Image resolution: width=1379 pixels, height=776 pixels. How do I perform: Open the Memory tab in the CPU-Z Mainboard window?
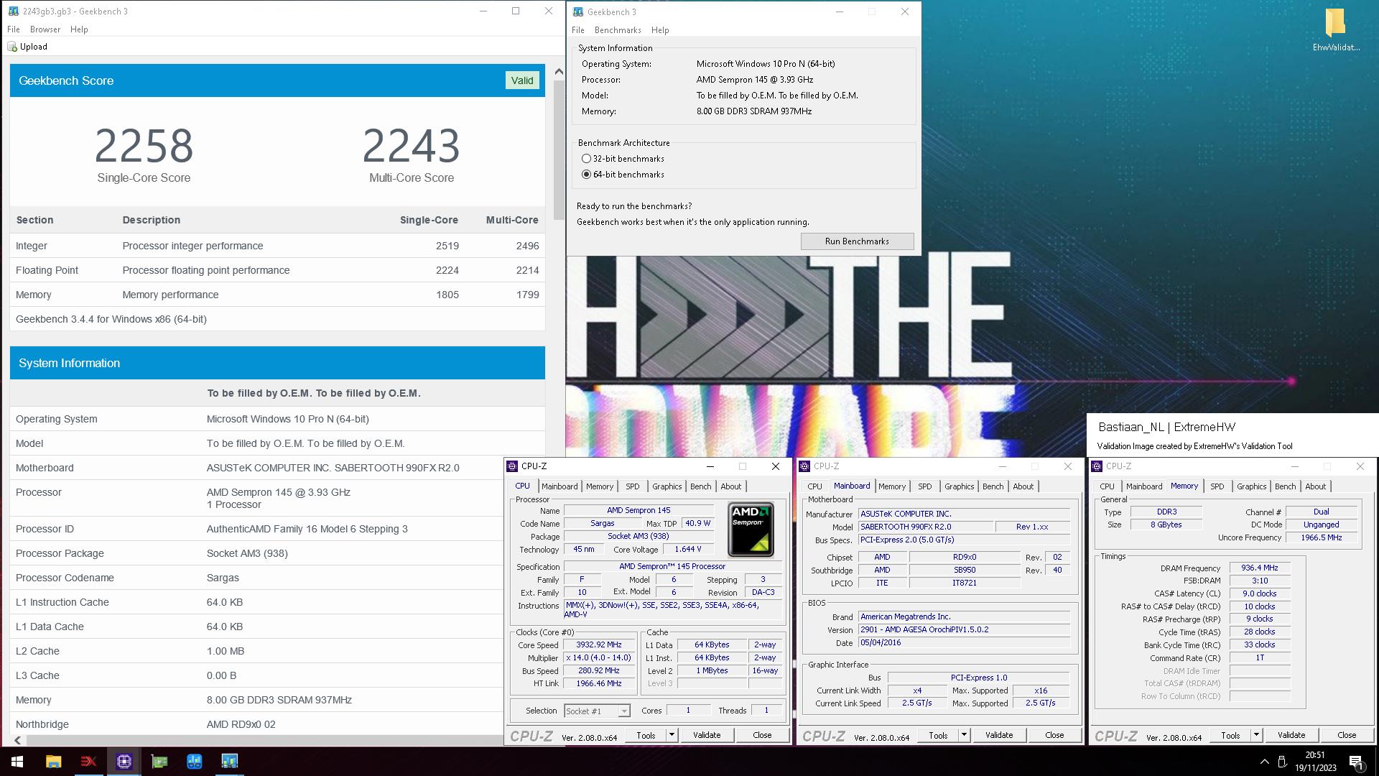892,486
